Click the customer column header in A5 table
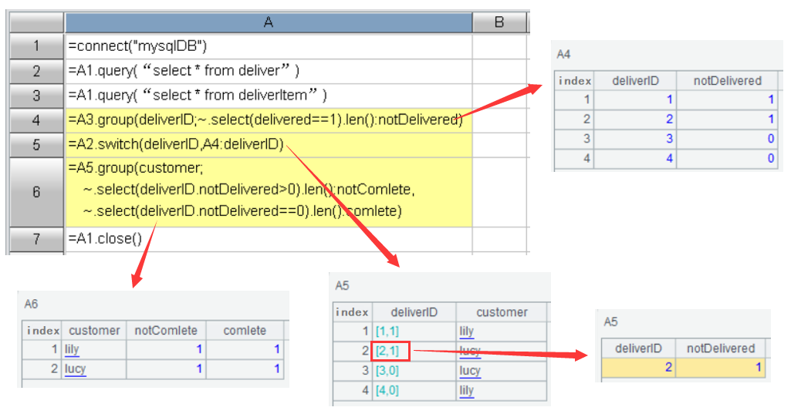 click(x=502, y=312)
